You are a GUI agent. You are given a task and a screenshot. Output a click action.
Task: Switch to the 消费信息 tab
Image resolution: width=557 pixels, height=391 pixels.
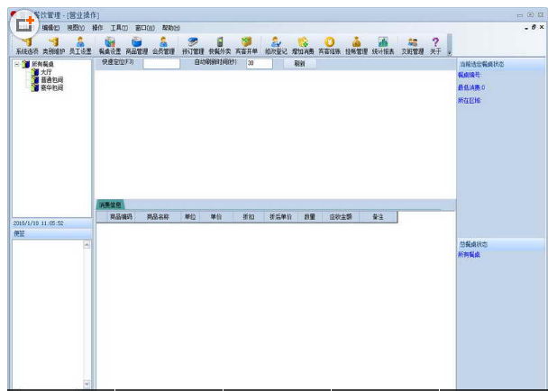click(110, 205)
